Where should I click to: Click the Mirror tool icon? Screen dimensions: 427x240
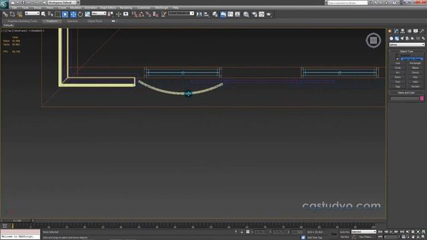pyautogui.click(x=199, y=14)
